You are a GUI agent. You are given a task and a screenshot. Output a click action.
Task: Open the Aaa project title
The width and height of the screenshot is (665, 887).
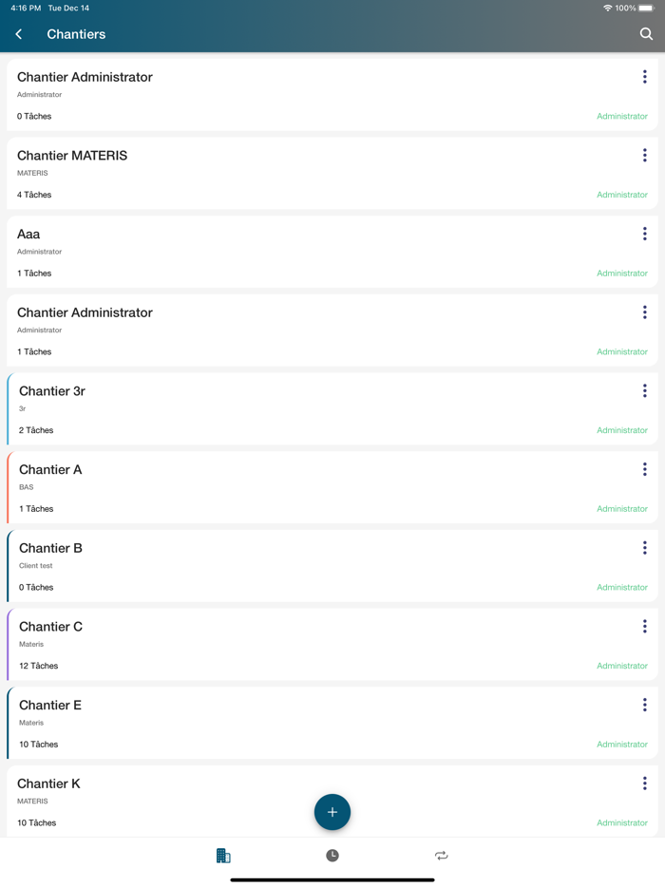(x=28, y=235)
